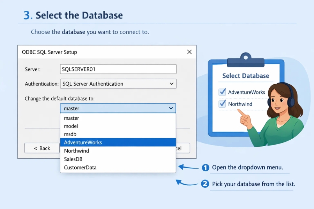314x209 pixels.
Task: Click the step 1 numbered badge
Action: pyautogui.click(x=205, y=168)
